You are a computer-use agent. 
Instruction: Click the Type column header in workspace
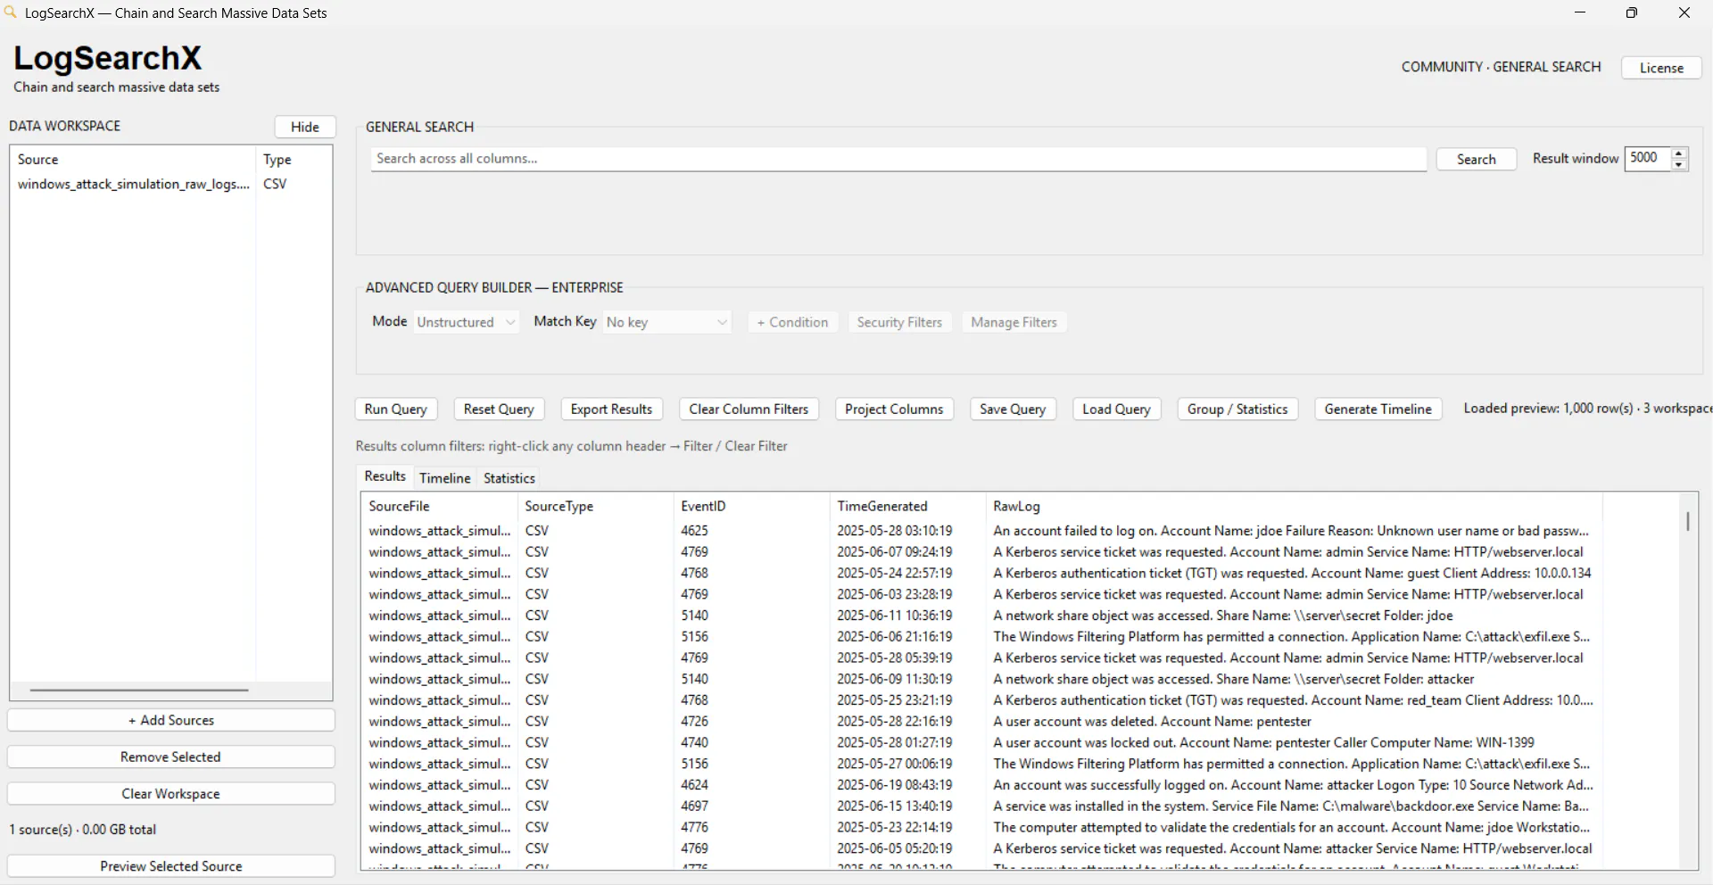click(x=294, y=159)
